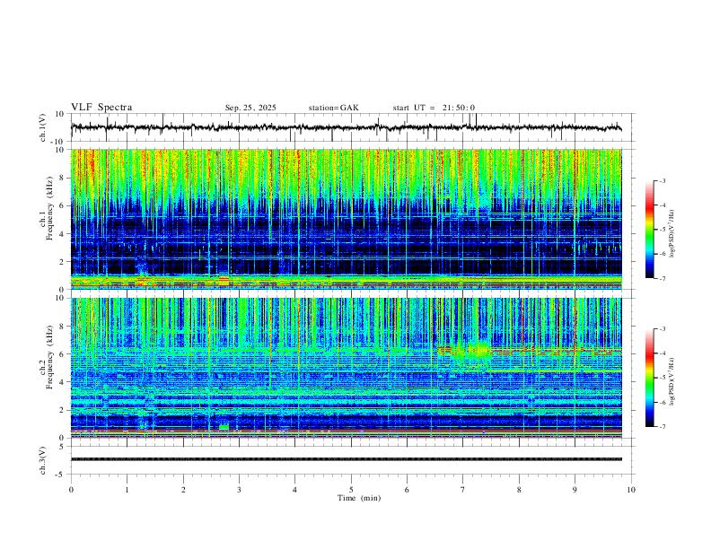
Task: Click the "VLF Spectra" plot title
Action: [101, 108]
